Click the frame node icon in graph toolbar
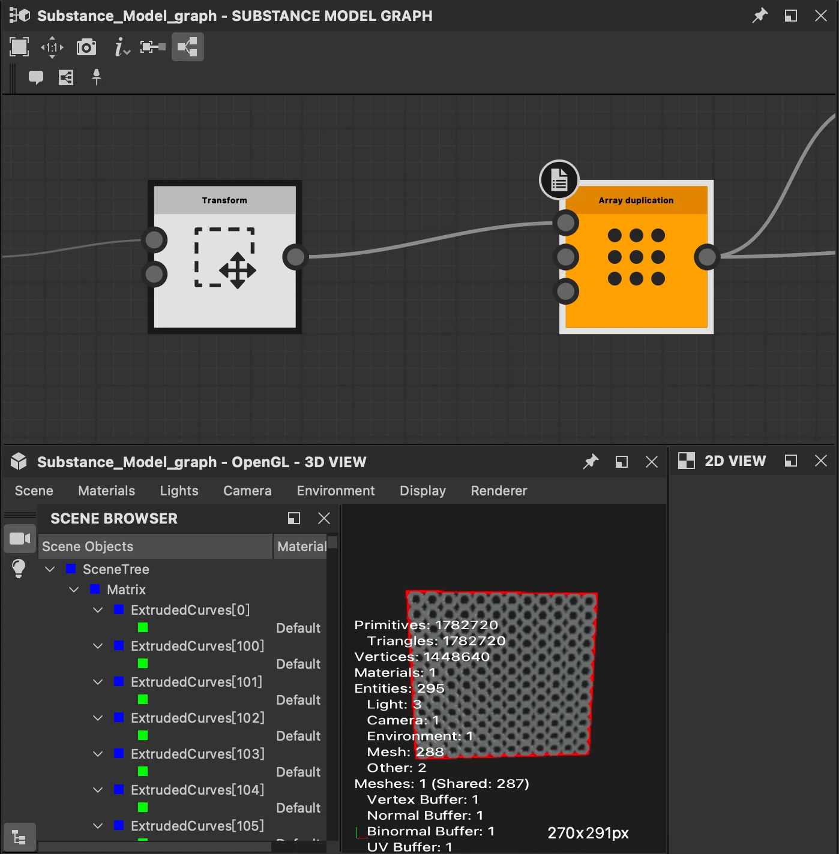The image size is (839, 854). click(66, 77)
